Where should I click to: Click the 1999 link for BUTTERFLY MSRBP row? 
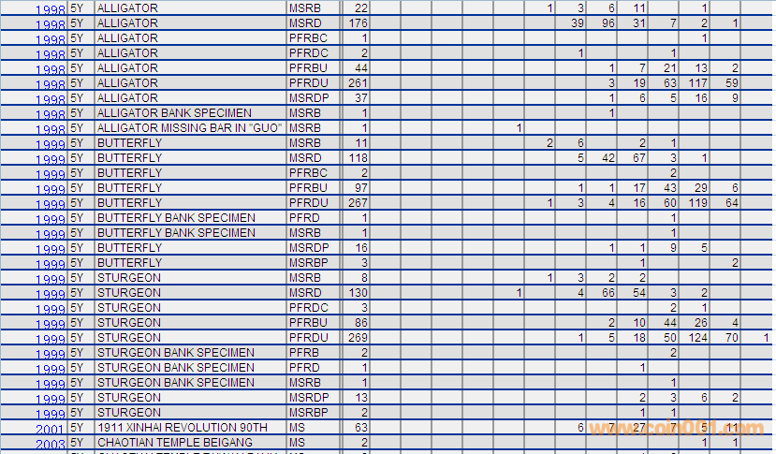point(51,265)
